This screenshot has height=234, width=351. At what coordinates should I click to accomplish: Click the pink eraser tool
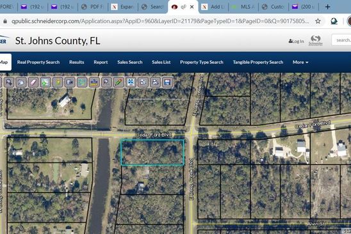pyautogui.click(x=33, y=82)
